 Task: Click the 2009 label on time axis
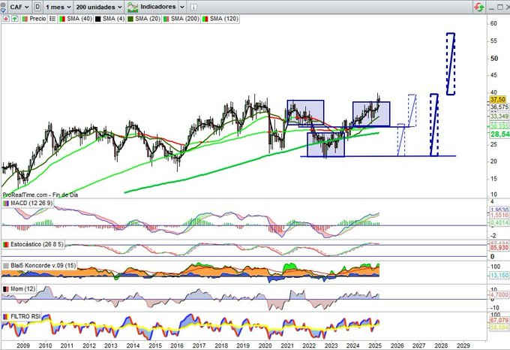coord(23,345)
